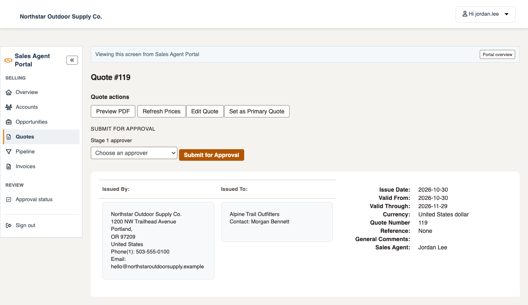528x305 pixels.
Task: Select Sign out link
Action: [41, 225]
